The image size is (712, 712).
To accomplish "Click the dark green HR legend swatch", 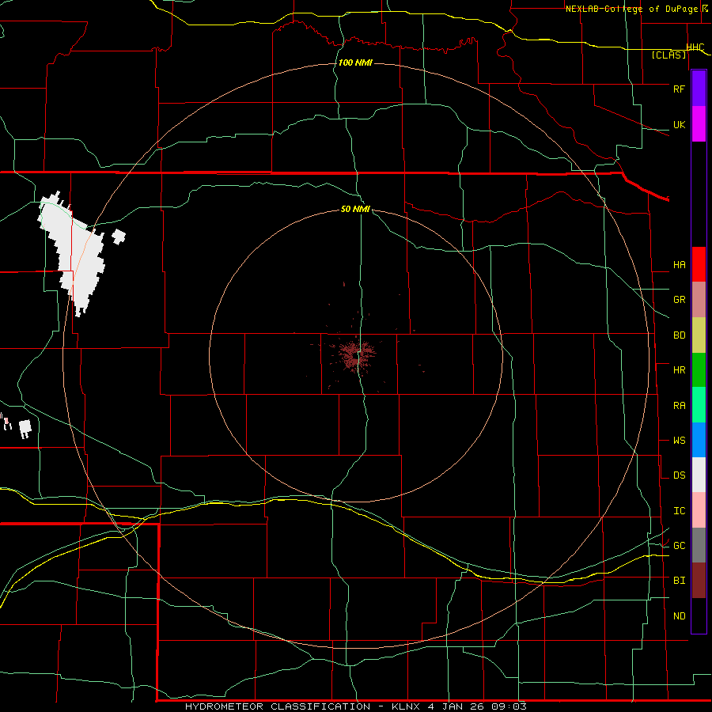I will coord(699,369).
